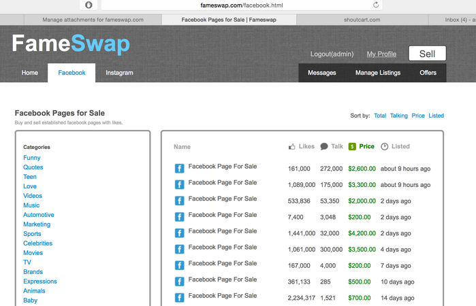Open the Messages menu item
Image resolution: width=476 pixels, height=306 pixels.
coord(322,73)
